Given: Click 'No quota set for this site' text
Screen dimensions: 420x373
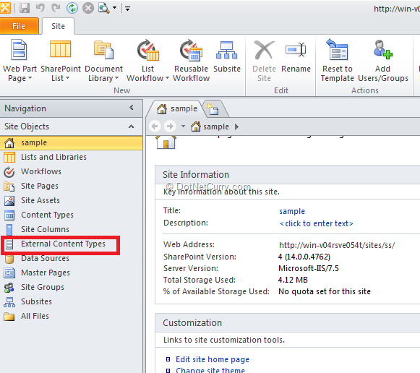Looking at the screenshot, I should pos(325,291).
